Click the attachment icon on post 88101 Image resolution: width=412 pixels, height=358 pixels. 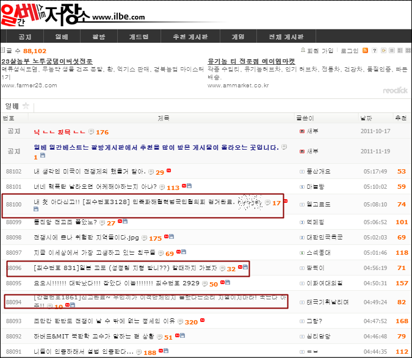[189, 186]
